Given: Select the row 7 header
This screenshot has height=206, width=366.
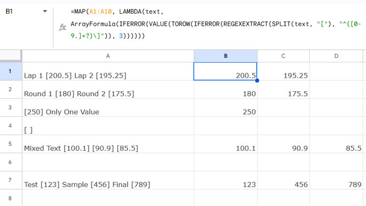Looking at the screenshot, I should click(x=11, y=180).
